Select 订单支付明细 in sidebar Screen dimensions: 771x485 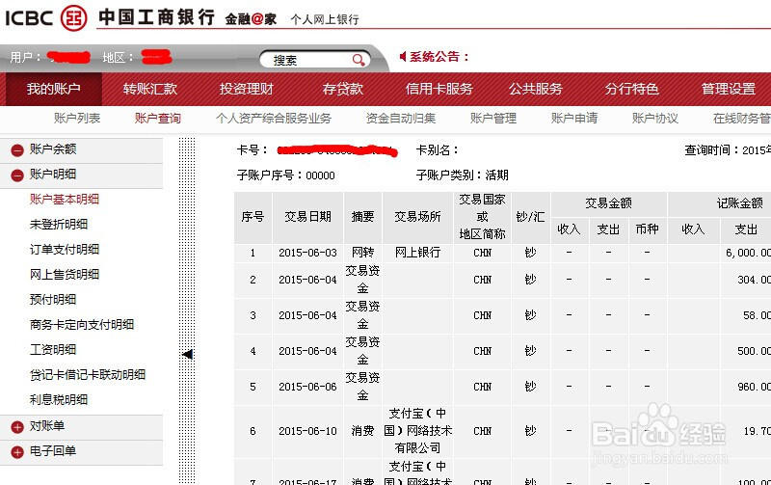pos(65,250)
